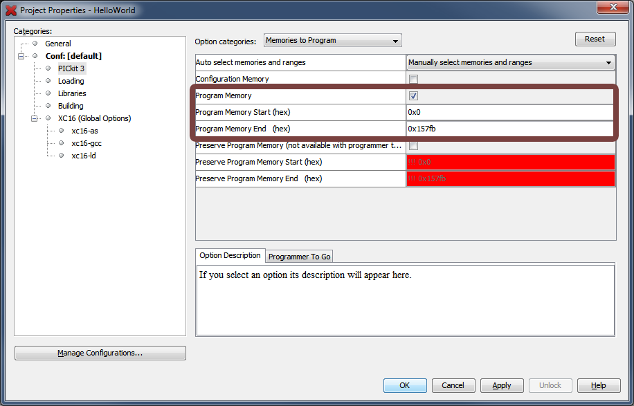Open Auto select memories and ranges dropdown
Image resolution: width=634 pixels, height=406 pixels.
[510, 63]
